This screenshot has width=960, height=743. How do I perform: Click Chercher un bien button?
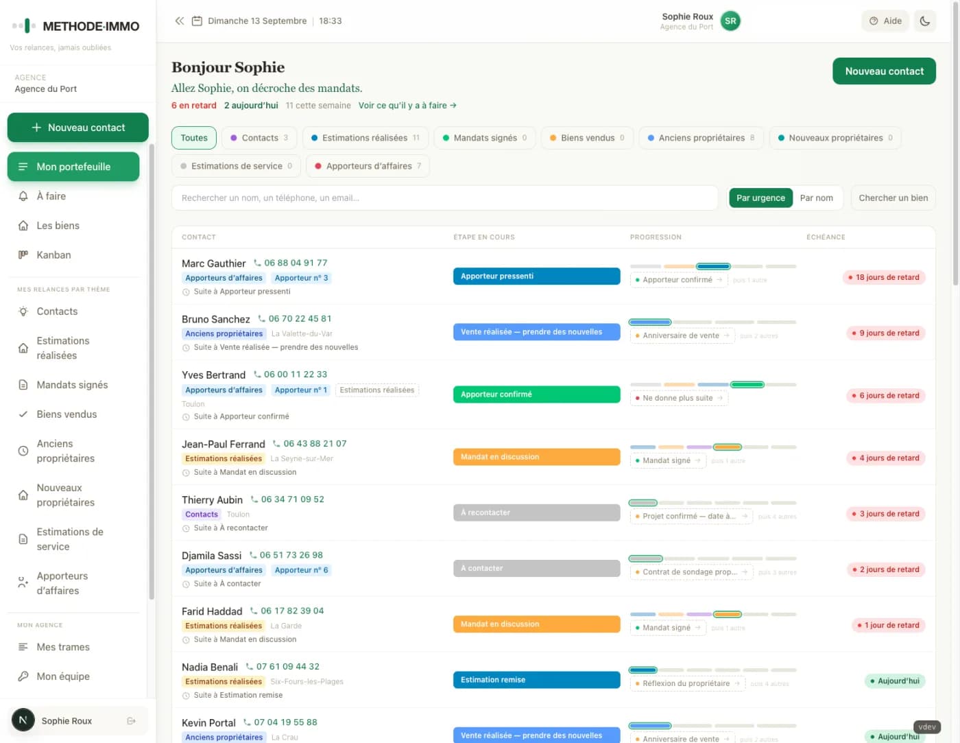pyautogui.click(x=893, y=198)
